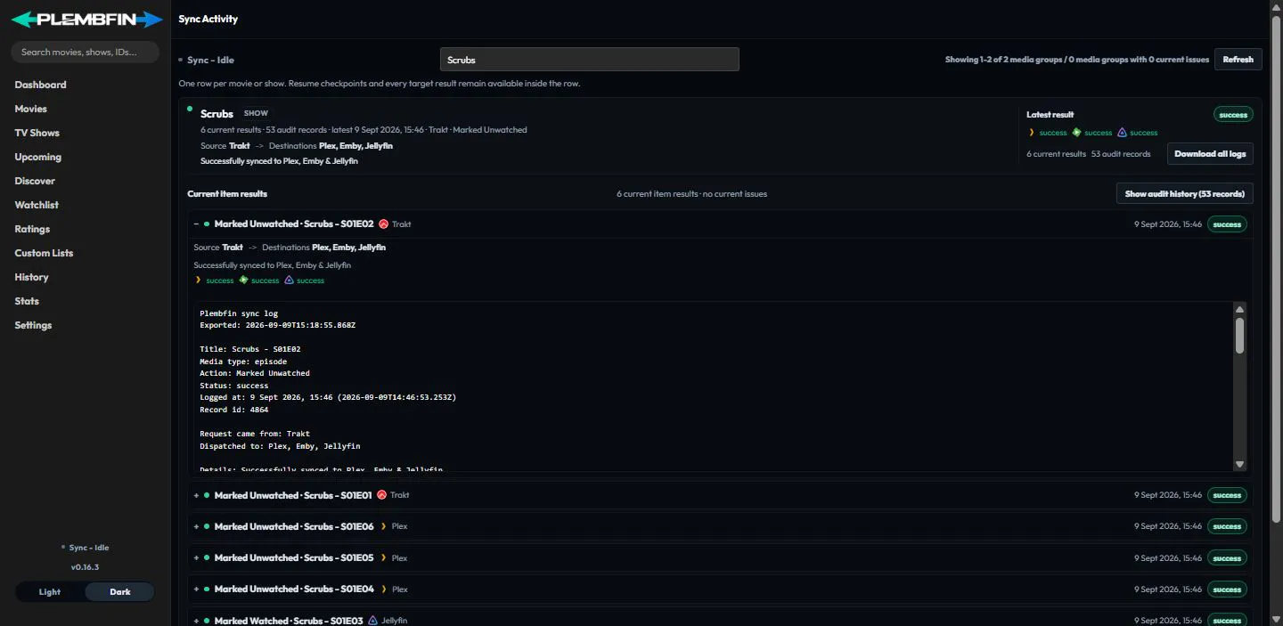Viewport: 1283px width, 626px height.
Task: Click the log box scroll-up arrow
Action: click(1239, 309)
